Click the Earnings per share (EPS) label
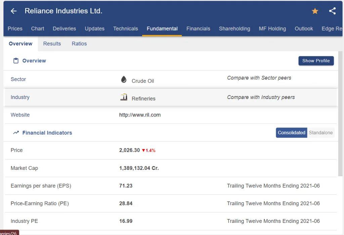The width and height of the screenshot is (344, 235). [x=41, y=186]
